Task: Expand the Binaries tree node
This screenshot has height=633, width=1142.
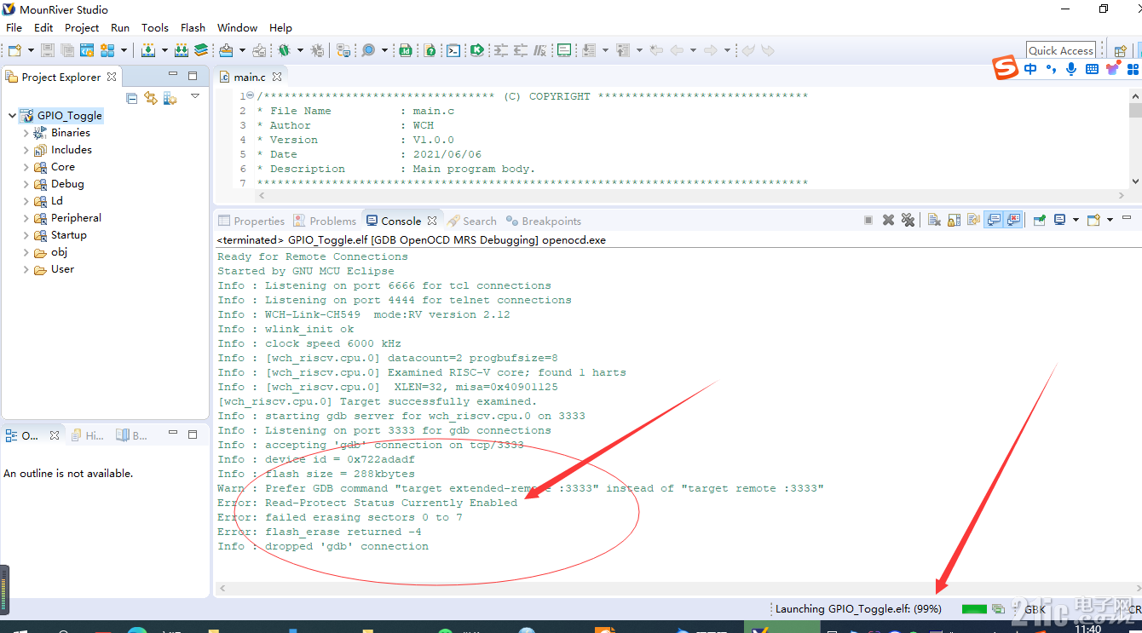Action: tap(26, 133)
